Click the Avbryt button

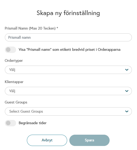tap(47, 140)
